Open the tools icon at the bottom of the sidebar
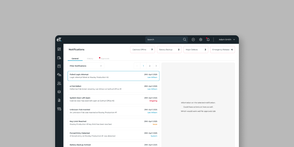This screenshot has height=147, width=294. 59,109
